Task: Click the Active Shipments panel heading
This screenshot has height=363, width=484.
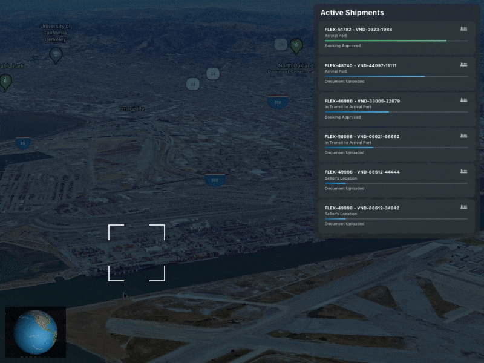Action: (352, 13)
